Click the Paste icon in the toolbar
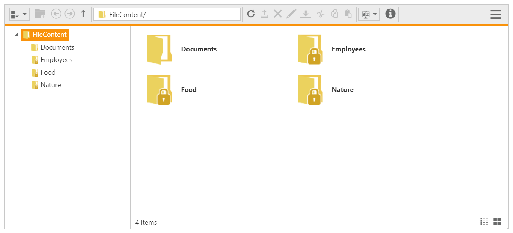513x233 pixels. (348, 14)
